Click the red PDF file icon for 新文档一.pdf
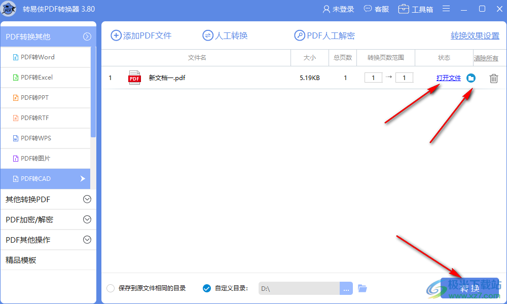The height and width of the screenshot is (304, 507). tap(134, 78)
